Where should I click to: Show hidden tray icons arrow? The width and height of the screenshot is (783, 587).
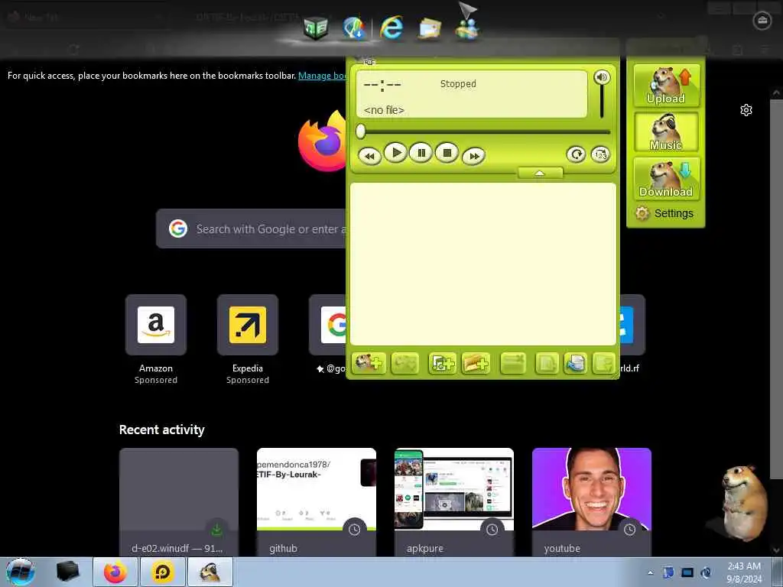click(650, 572)
